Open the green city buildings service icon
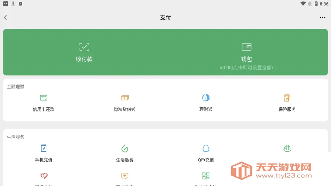 287,148
